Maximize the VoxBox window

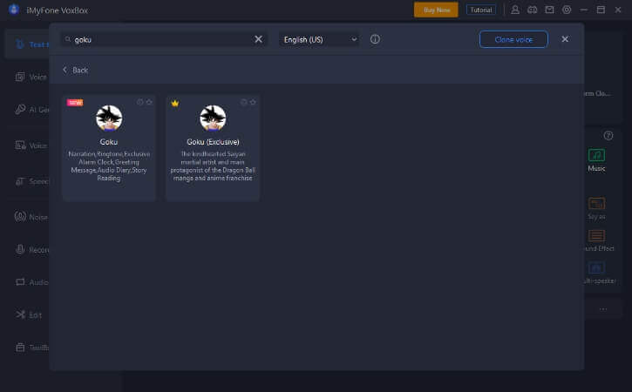601,10
